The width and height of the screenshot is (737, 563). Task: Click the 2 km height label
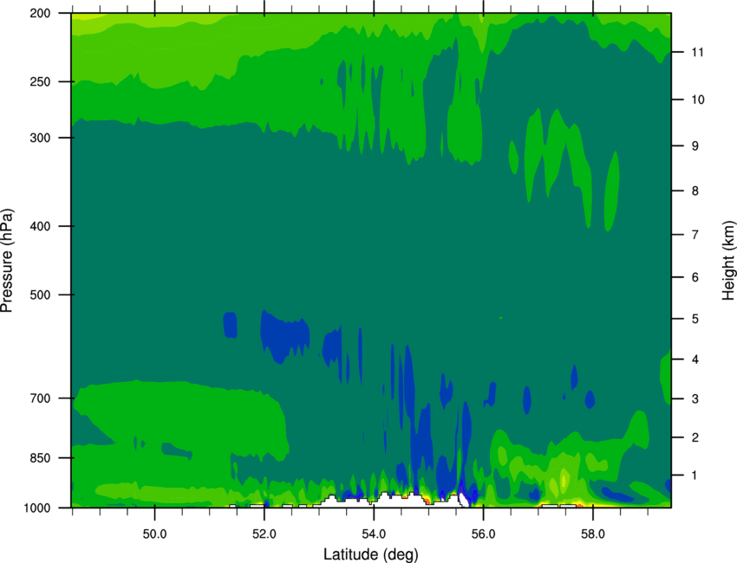click(x=695, y=437)
